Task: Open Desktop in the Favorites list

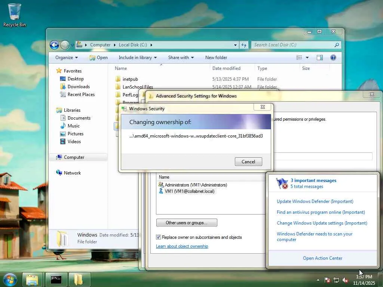Action: [x=76, y=79]
